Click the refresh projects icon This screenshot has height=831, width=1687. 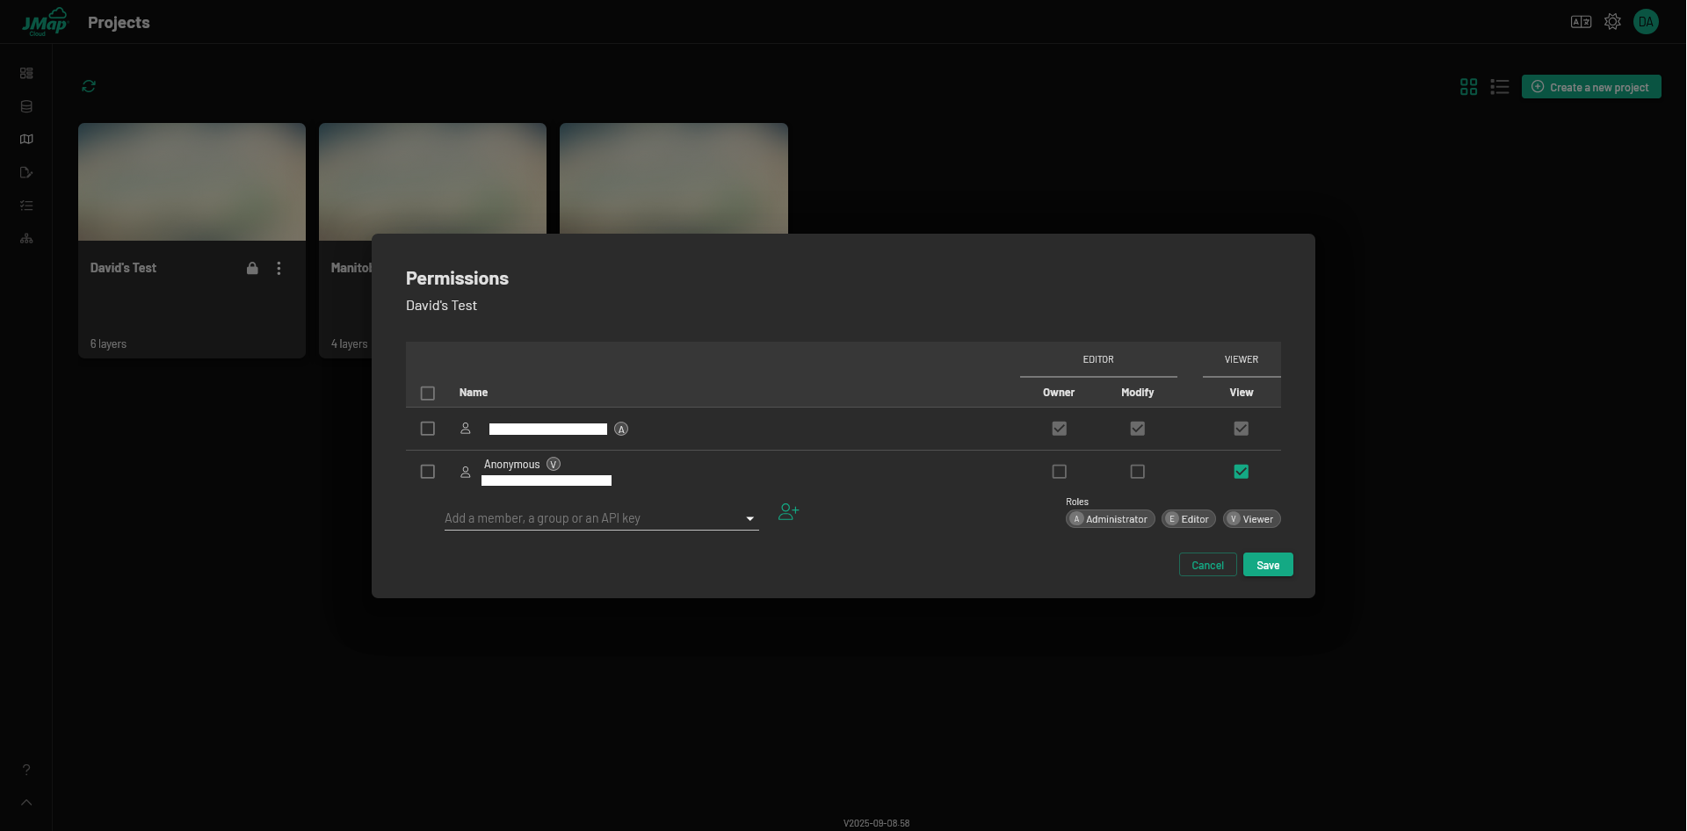pyautogui.click(x=89, y=86)
